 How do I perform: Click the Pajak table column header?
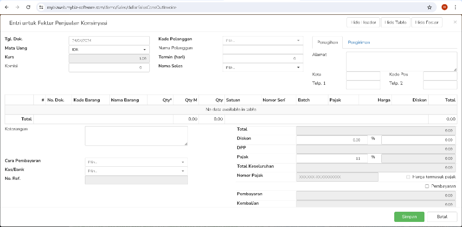coord(343,100)
